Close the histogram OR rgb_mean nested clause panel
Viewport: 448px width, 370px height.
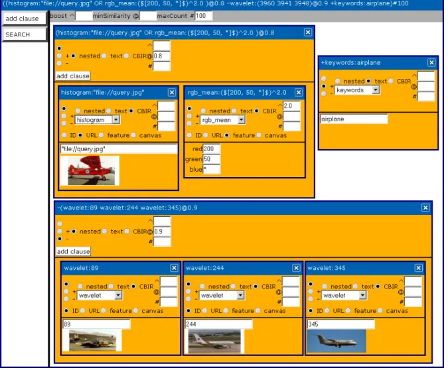tap(308, 32)
